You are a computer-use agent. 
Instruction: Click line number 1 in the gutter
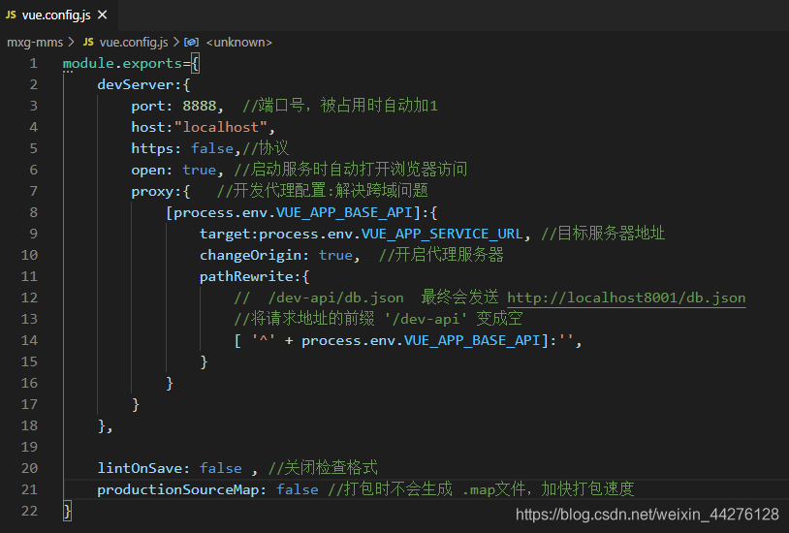pos(33,63)
